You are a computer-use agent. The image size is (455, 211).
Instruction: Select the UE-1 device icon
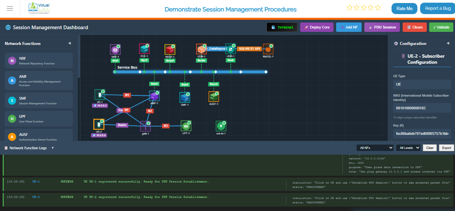[100, 95]
